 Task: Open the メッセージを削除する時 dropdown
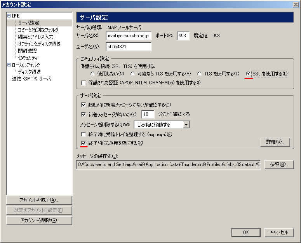pos(162,125)
